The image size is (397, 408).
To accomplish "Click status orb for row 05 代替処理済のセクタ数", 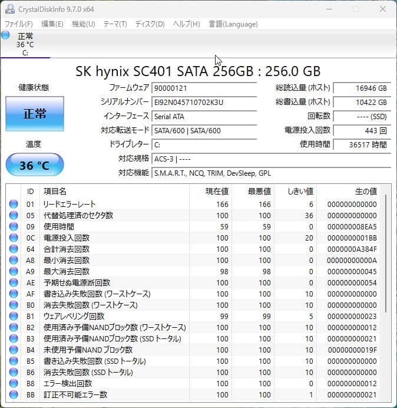I will pos(14,215).
